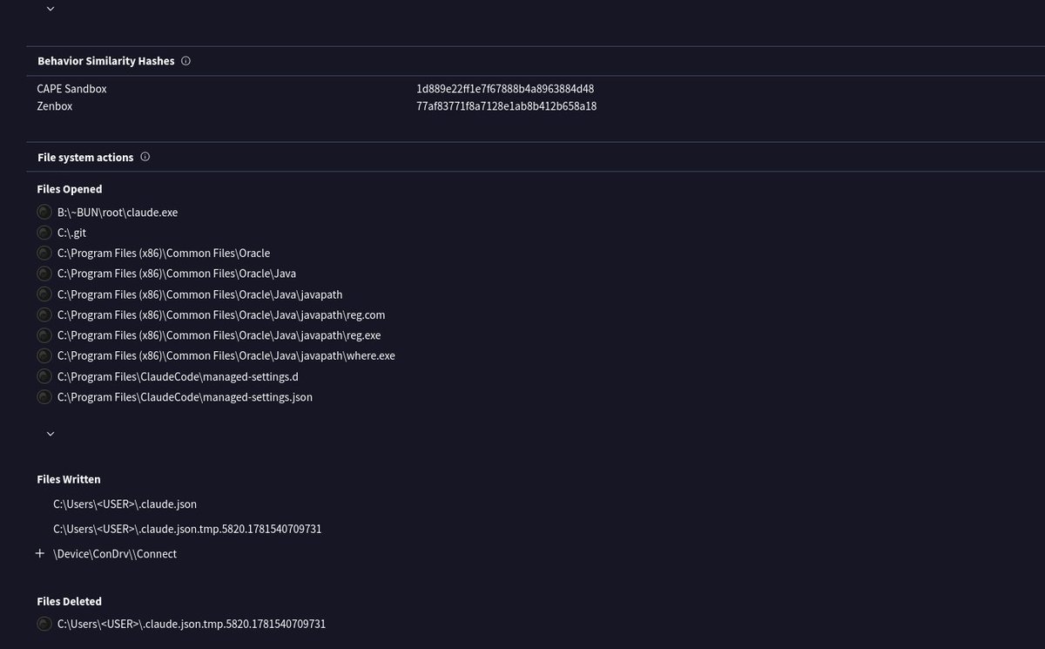
Task: Select the javapath\reg.exe path text
Action: click(219, 335)
